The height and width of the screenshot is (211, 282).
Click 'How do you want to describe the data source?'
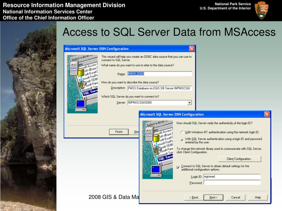[130, 82]
